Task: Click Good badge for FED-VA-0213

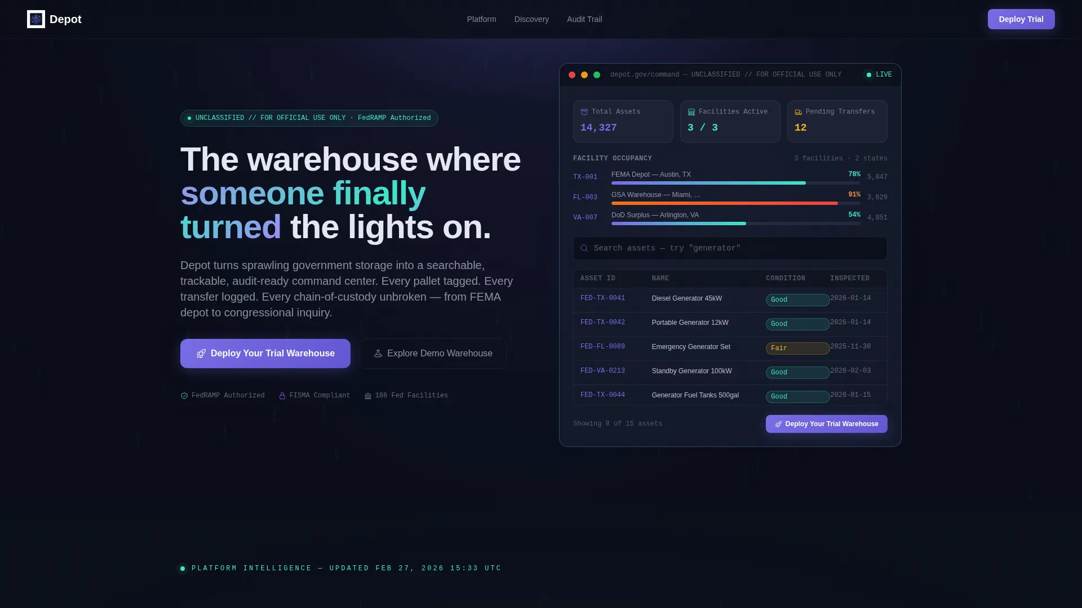Action: 797,373
